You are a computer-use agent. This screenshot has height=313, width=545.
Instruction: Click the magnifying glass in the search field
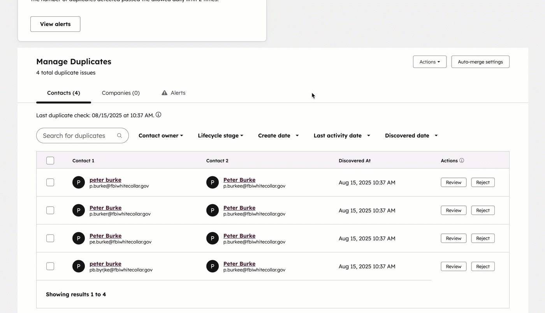(120, 135)
